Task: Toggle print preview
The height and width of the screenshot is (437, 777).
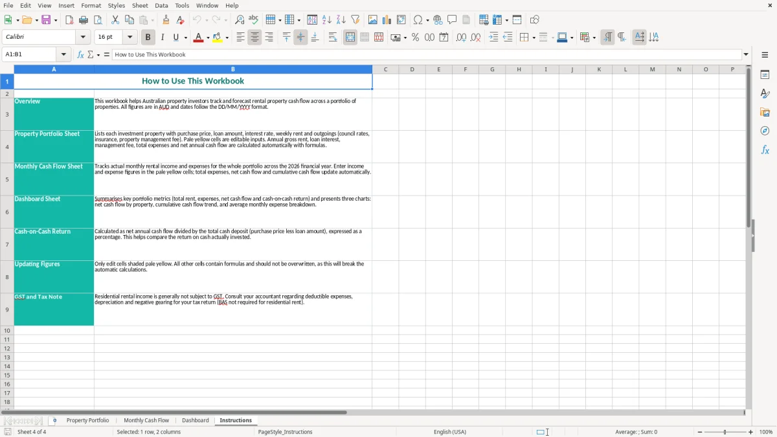Action: (x=98, y=20)
